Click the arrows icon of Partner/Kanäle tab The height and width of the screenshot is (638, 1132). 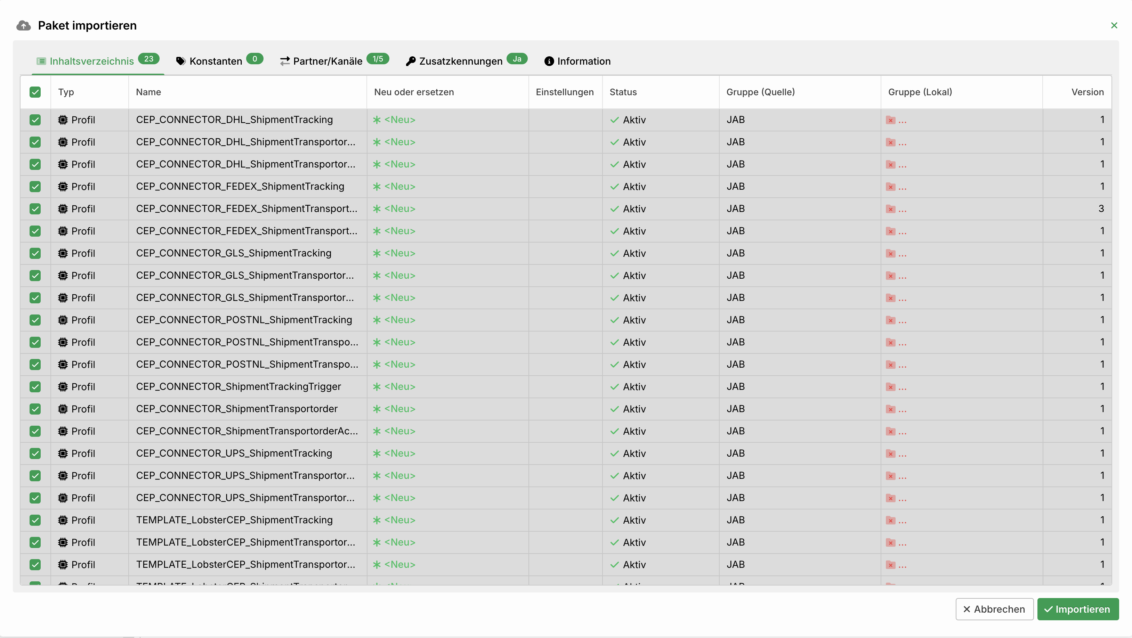[285, 61]
